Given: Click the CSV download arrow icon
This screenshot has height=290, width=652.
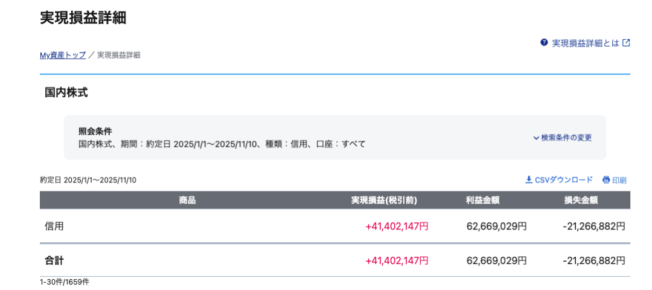Looking at the screenshot, I should (529, 180).
